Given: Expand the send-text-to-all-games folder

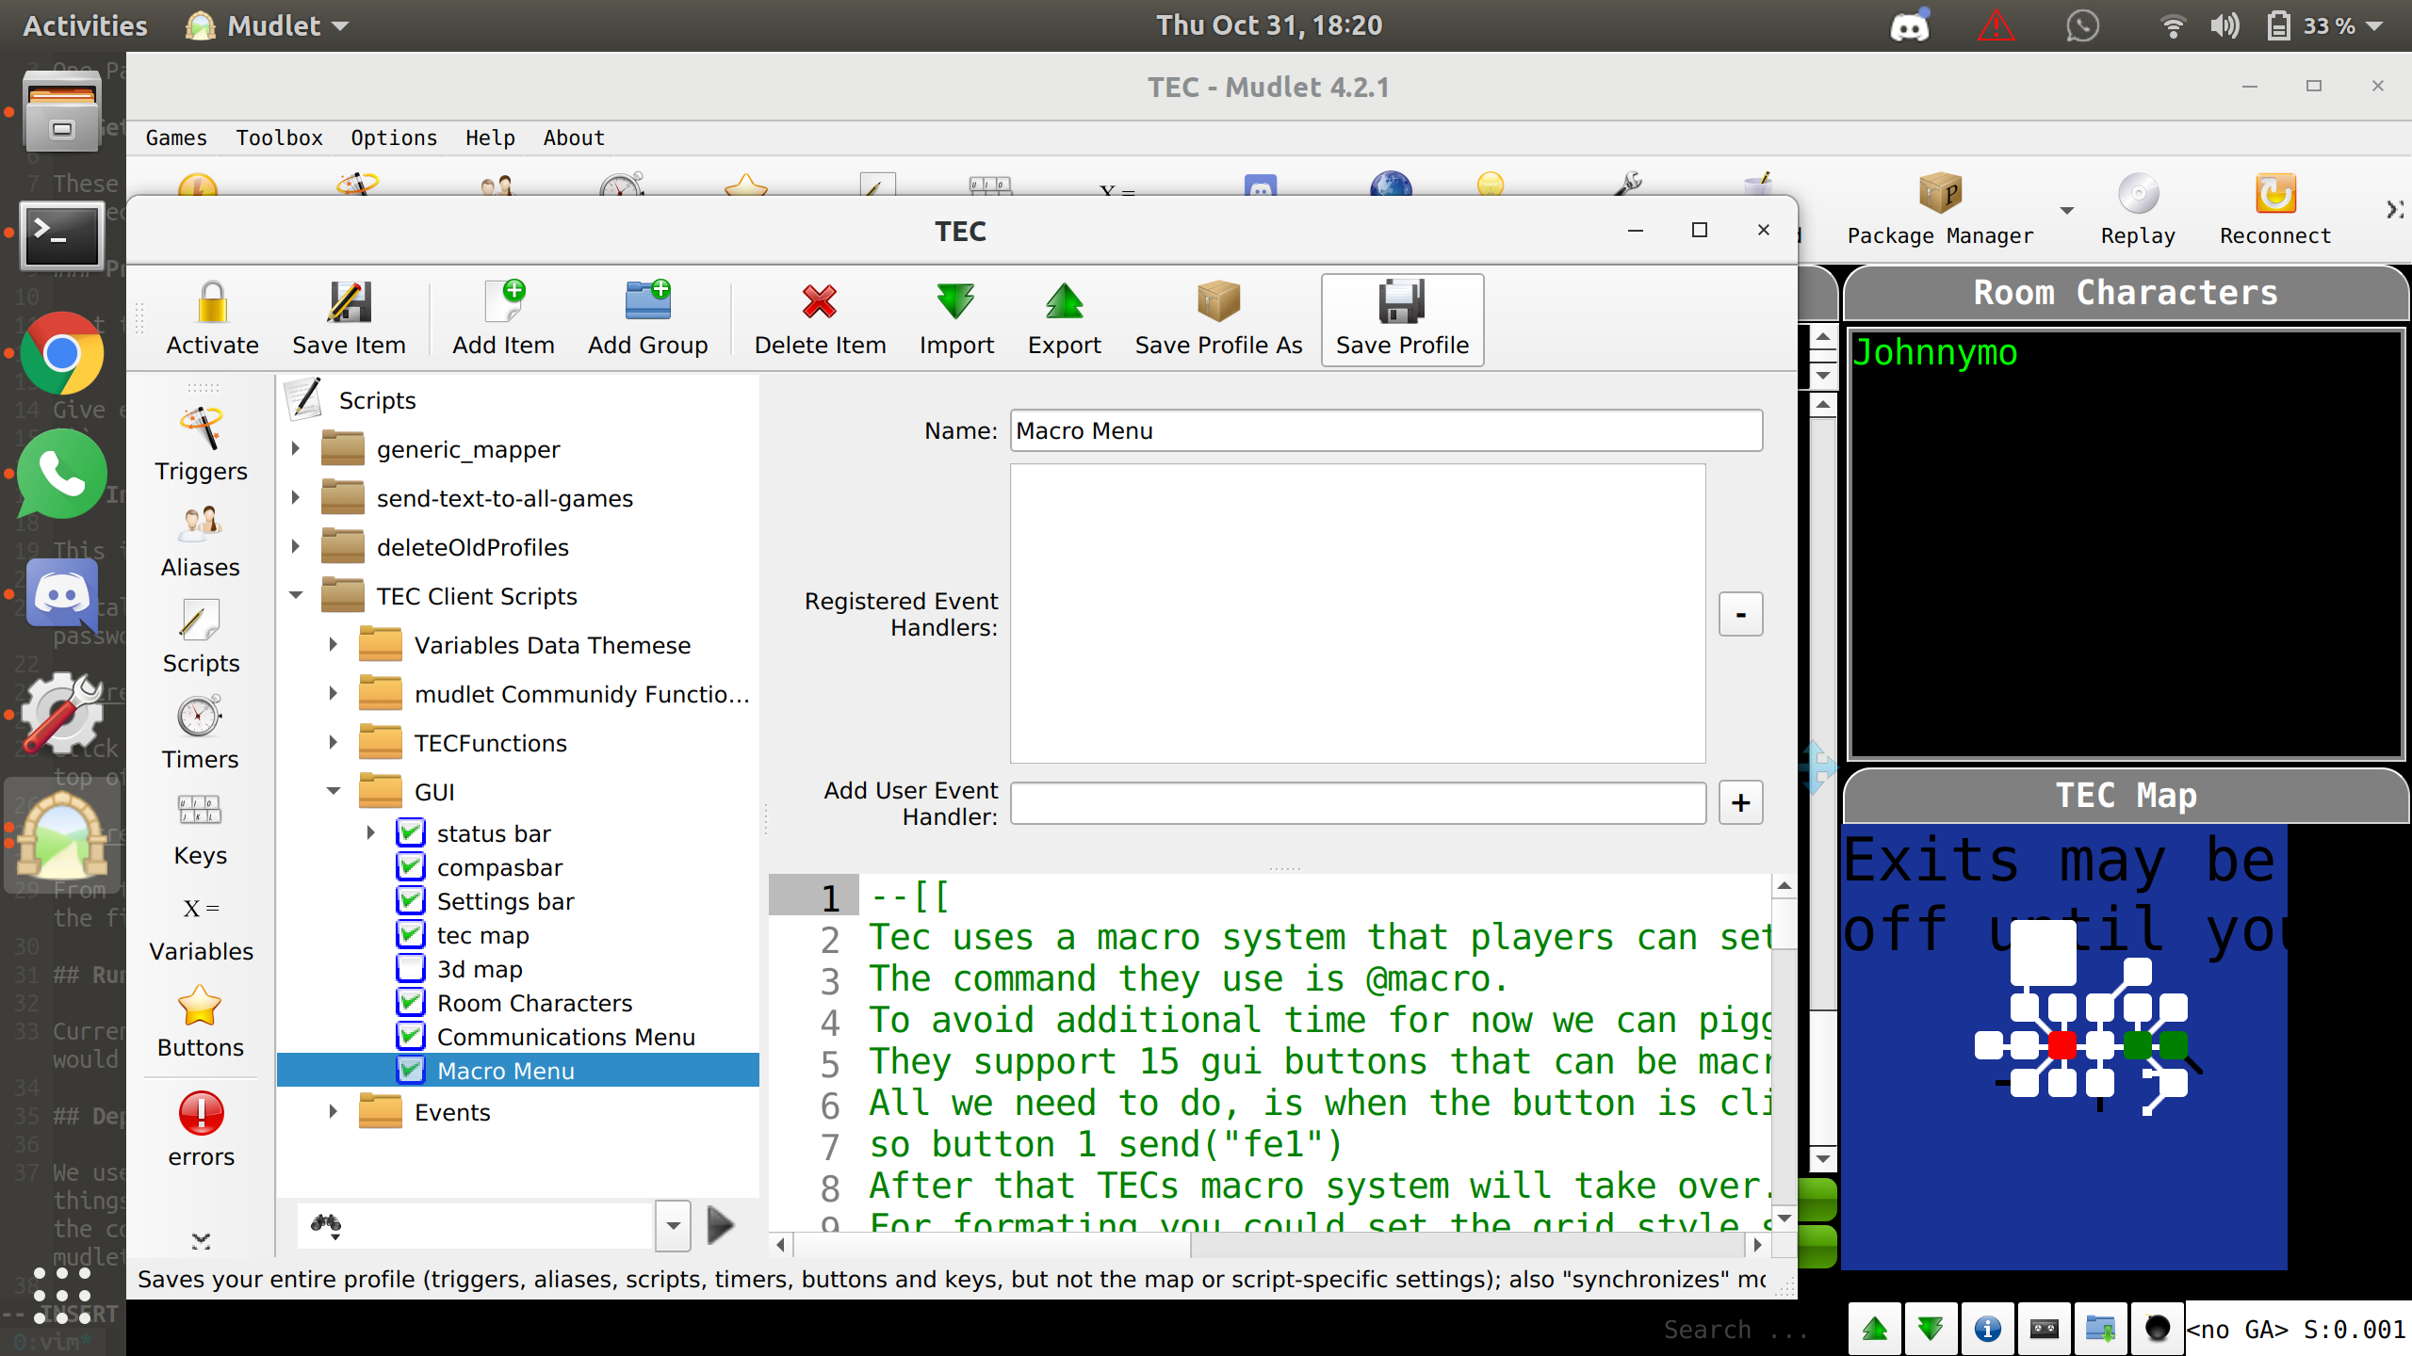Looking at the screenshot, I should click(296, 497).
